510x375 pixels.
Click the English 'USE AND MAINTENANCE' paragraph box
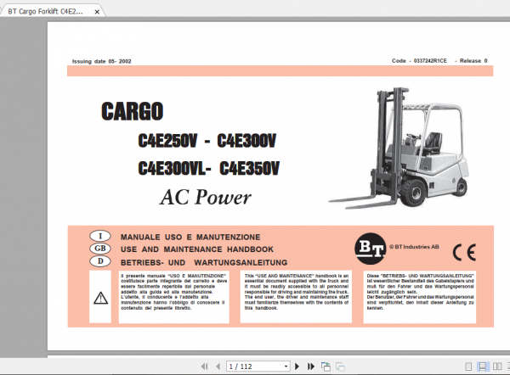tap(296, 297)
